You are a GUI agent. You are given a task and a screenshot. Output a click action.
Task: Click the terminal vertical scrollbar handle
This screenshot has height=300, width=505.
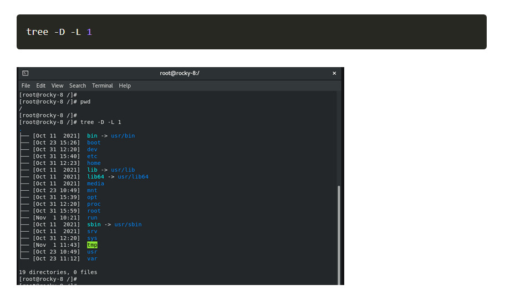[339, 235]
